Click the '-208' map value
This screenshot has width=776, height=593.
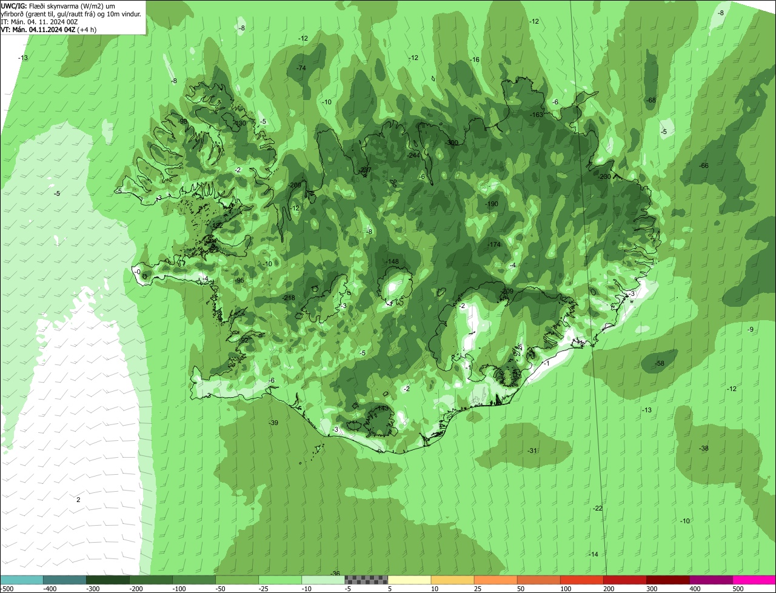pos(295,186)
